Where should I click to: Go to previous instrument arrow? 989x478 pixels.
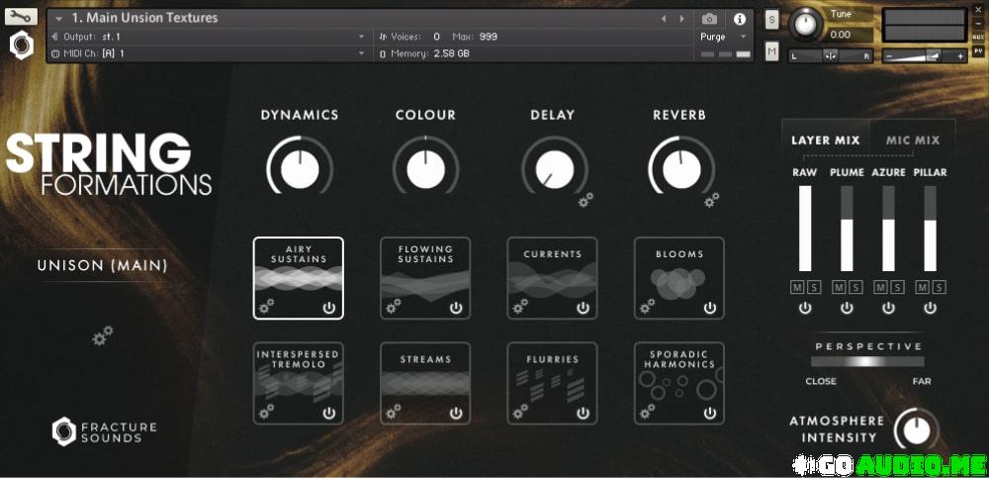pyautogui.click(x=663, y=19)
